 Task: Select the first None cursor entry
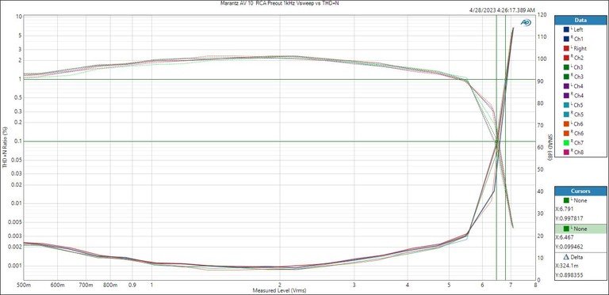[580, 201]
